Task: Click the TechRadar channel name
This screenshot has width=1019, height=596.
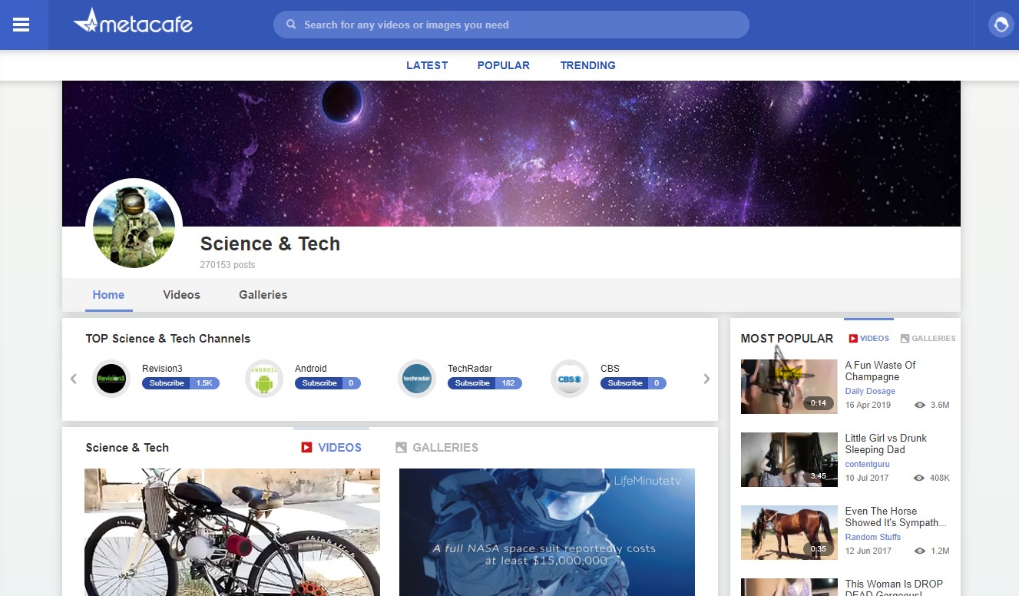Action: (470, 369)
